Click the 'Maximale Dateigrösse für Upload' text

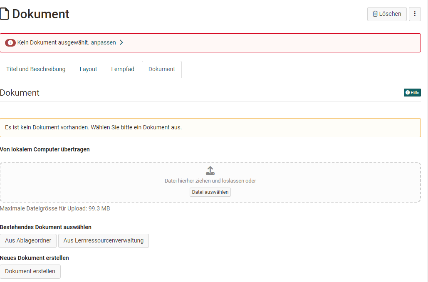[x=55, y=208]
